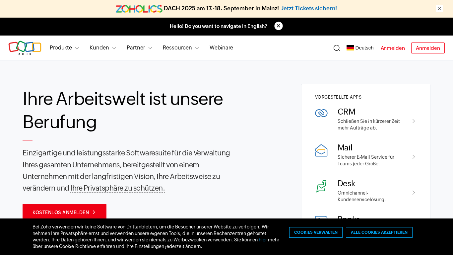Open the search magnifier icon
This screenshot has height=255, width=453.
click(337, 48)
